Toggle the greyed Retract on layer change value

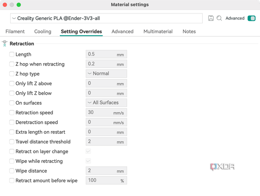(88, 151)
